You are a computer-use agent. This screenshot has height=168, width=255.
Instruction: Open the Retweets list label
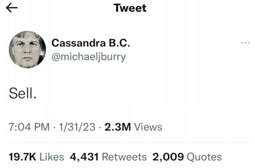[124, 157]
